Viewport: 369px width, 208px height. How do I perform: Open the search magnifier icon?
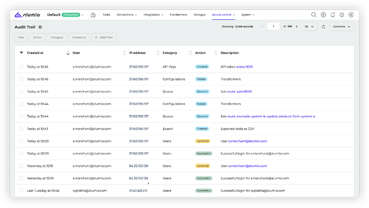click(313, 15)
